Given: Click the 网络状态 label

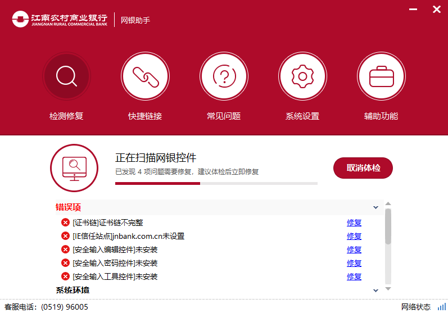Looking at the screenshot, I should 416,307.
